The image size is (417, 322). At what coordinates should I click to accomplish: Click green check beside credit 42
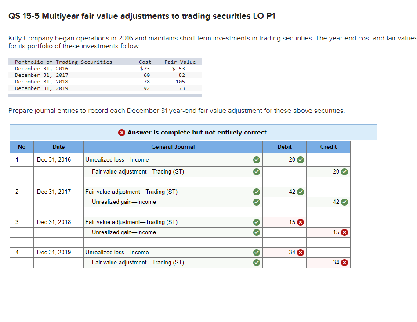(344, 202)
